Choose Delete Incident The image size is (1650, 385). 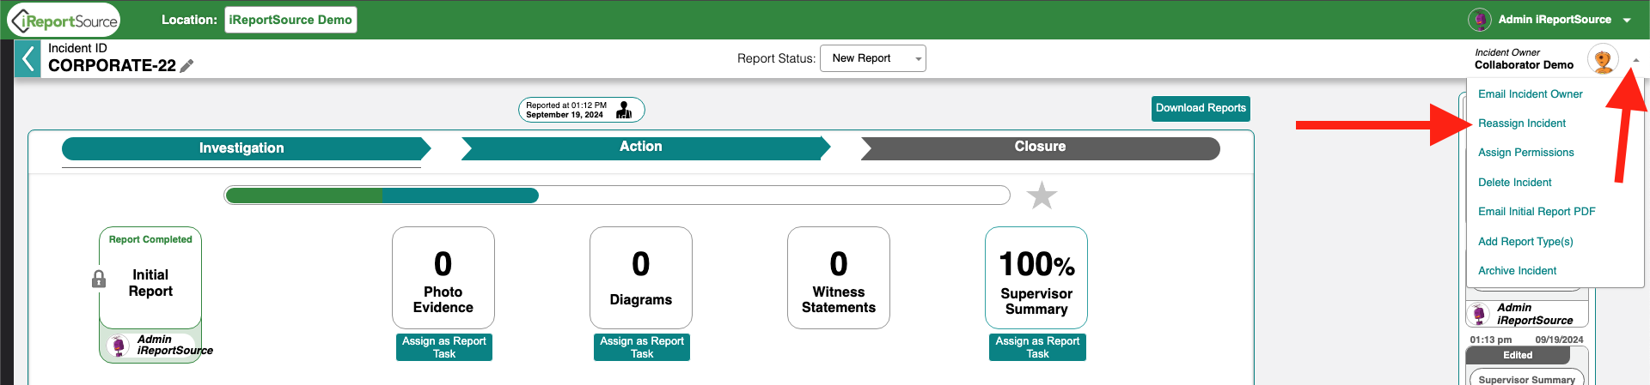[x=1514, y=183]
